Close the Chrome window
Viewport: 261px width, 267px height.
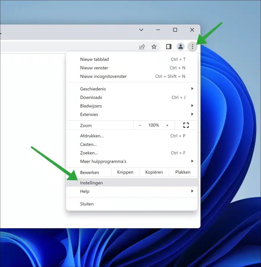coord(192,30)
